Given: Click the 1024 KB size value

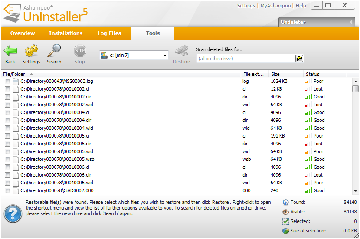Looking at the screenshot, I should point(279,81).
